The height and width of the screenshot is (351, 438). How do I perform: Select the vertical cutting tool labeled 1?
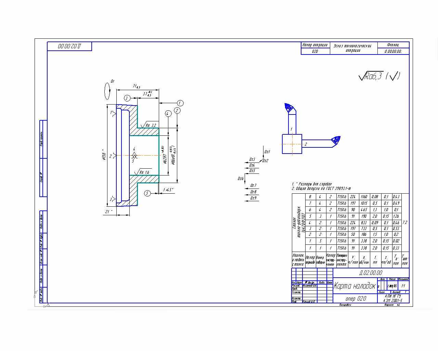(x=290, y=118)
